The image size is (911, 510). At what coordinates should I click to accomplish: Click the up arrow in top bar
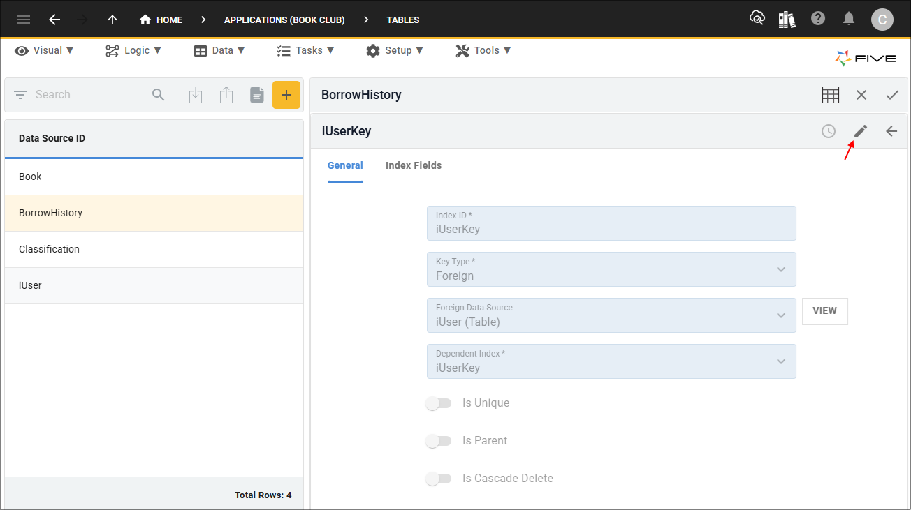click(112, 20)
